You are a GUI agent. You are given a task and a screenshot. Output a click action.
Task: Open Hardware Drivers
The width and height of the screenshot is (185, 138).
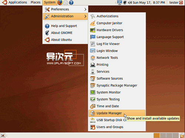coord(117,30)
